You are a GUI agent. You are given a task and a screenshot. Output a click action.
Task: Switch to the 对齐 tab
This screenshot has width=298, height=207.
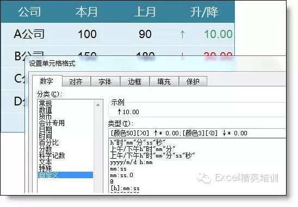tap(76, 81)
